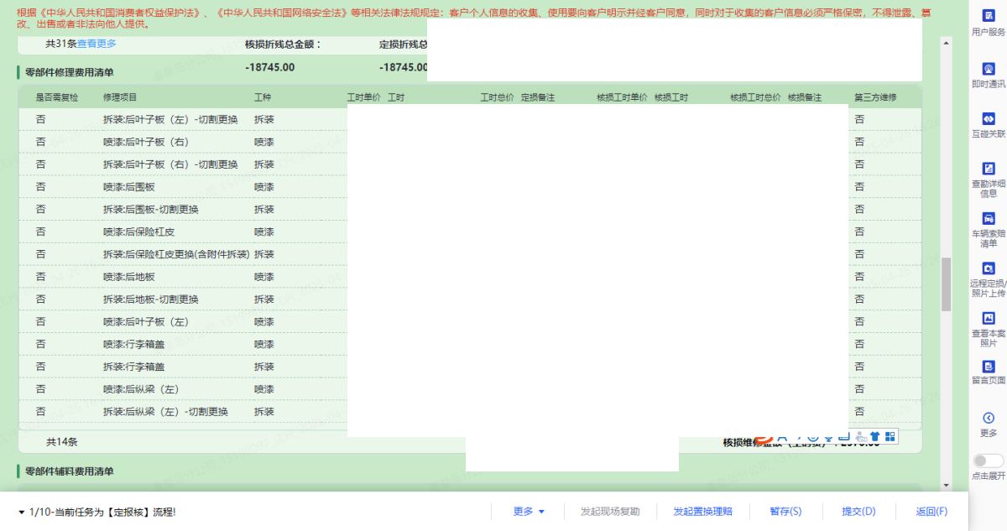Collapse the 1/10 current task expander
Viewport: 1007px width, 531px height.
[x=21, y=513]
